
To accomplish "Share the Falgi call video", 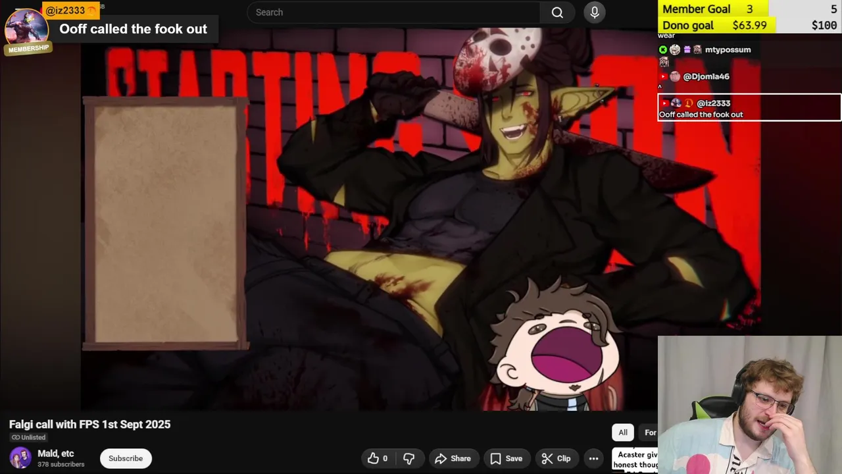I will point(453,458).
